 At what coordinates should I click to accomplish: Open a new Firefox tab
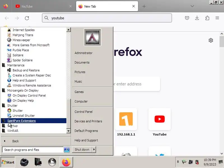[x=144, y=6]
